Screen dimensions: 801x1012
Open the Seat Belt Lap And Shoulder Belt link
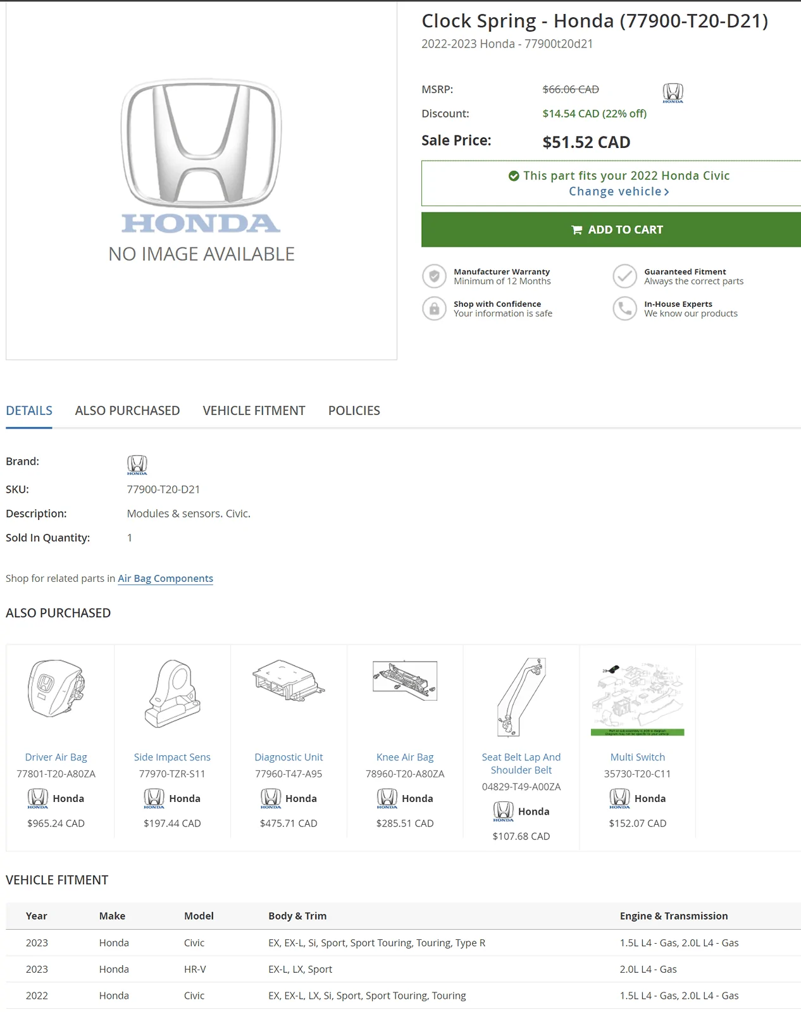tap(521, 763)
